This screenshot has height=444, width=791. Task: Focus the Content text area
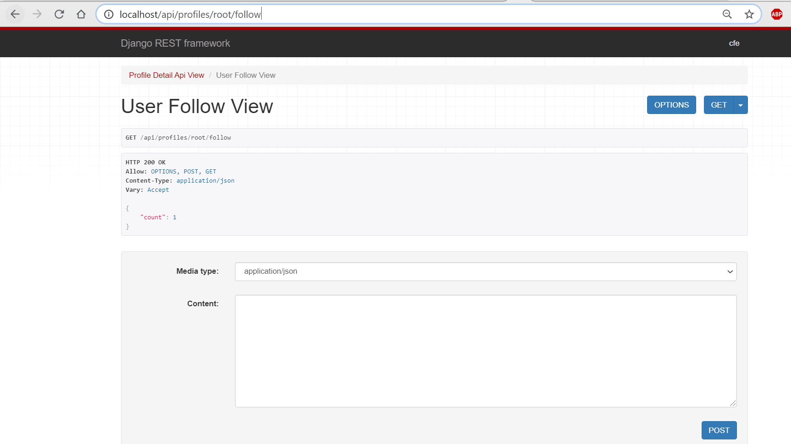[486, 351]
